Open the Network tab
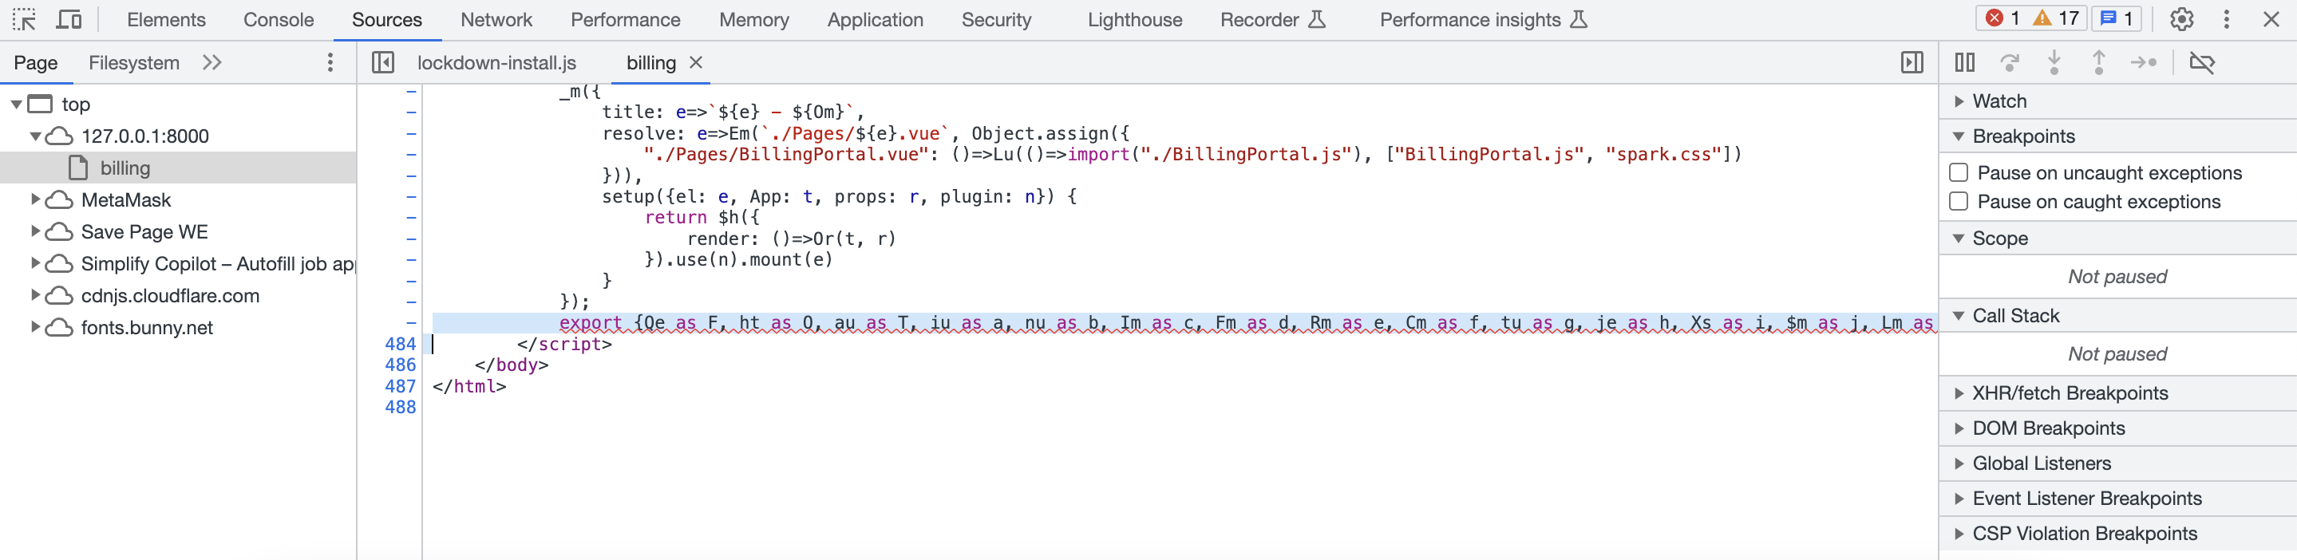Image resolution: width=2297 pixels, height=560 pixels. click(496, 20)
